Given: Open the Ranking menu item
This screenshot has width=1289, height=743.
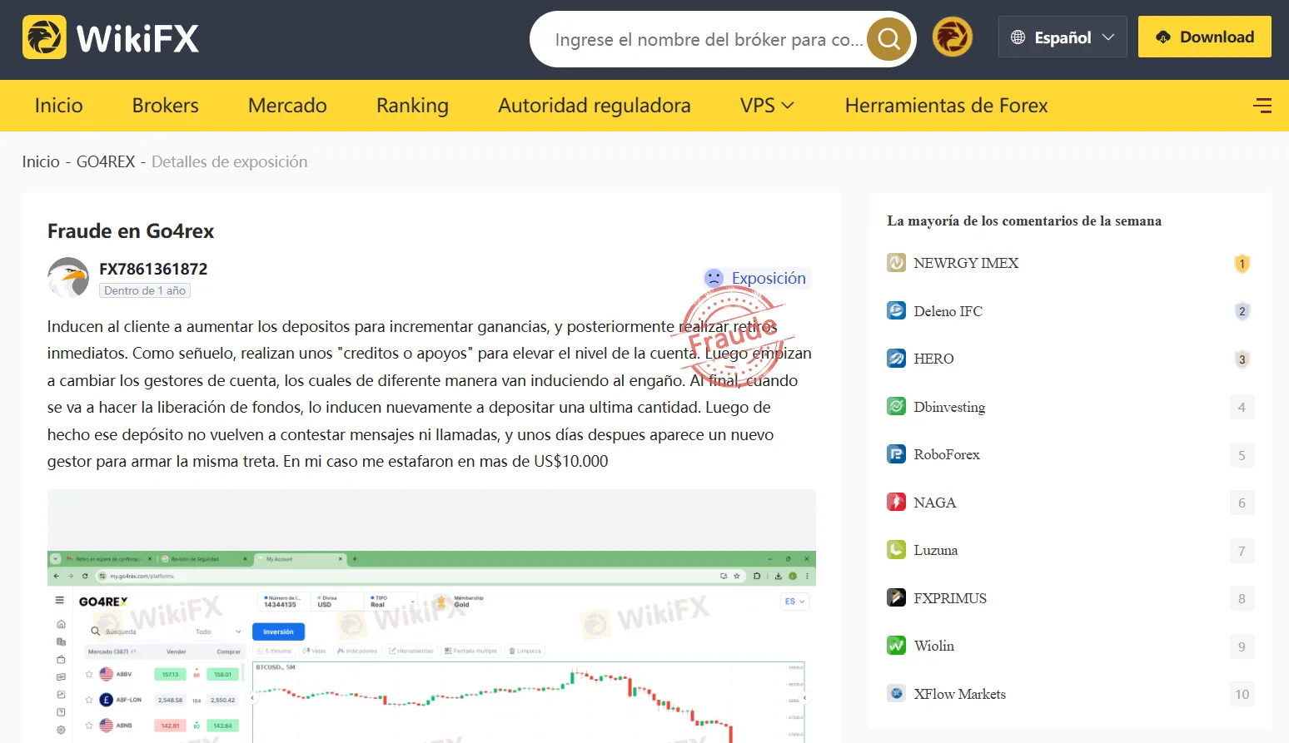Looking at the screenshot, I should (412, 106).
